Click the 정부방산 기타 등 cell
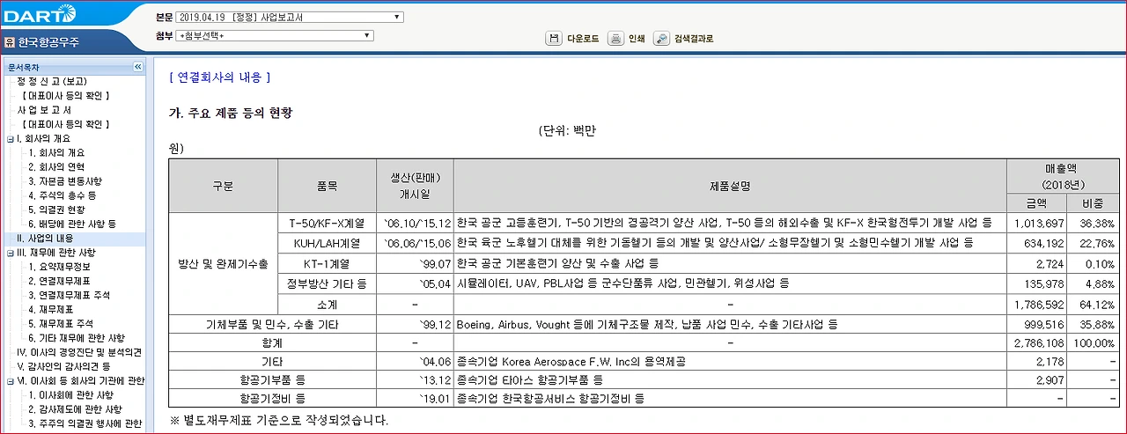 pyautogui.click(x=327, y=283)
